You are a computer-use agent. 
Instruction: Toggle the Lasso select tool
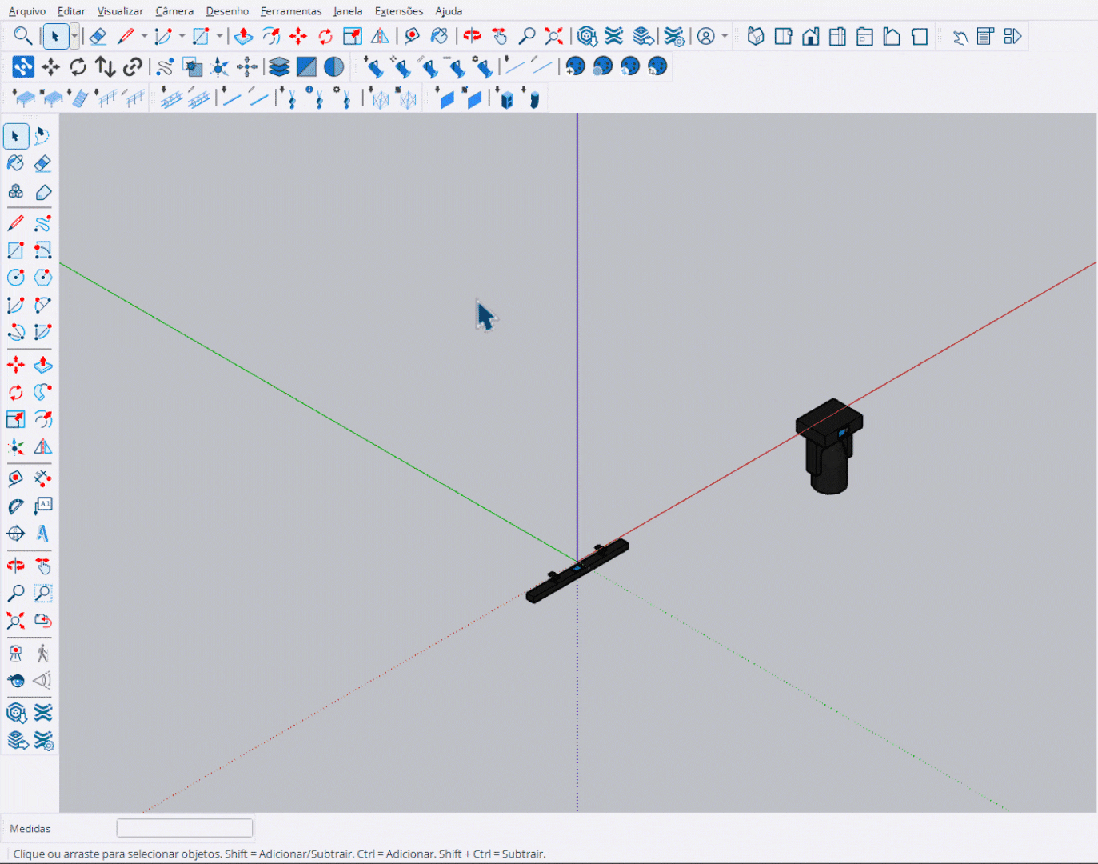43,136
